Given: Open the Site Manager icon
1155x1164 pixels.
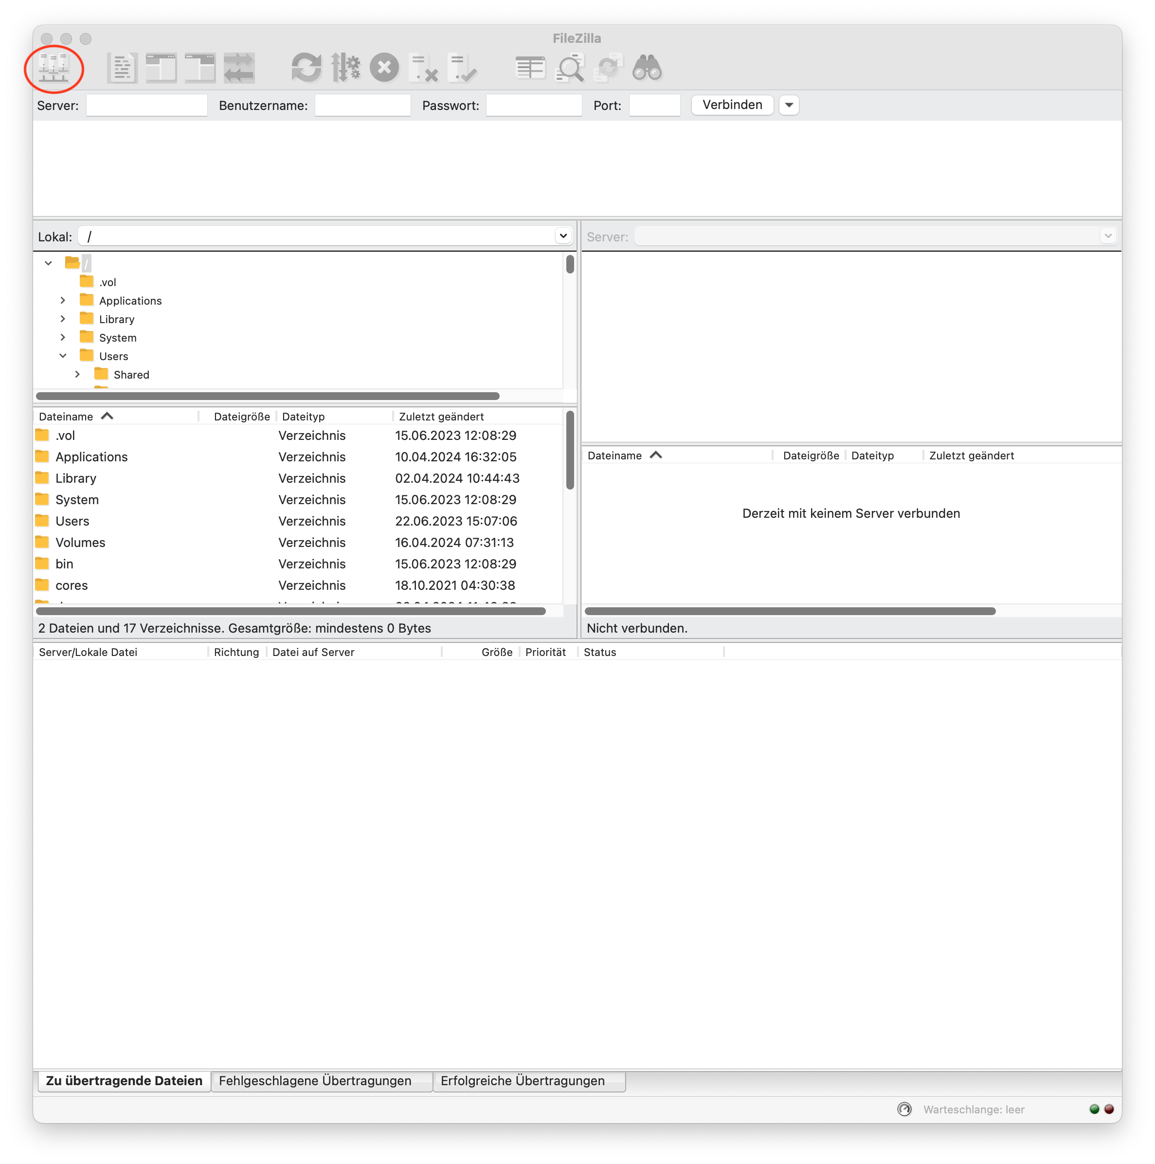Looking at the screenshot, I should (54, 68).
